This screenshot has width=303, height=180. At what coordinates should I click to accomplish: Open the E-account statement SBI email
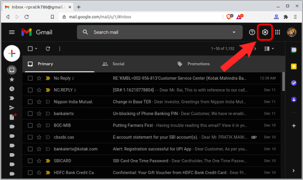coord(152,137)
